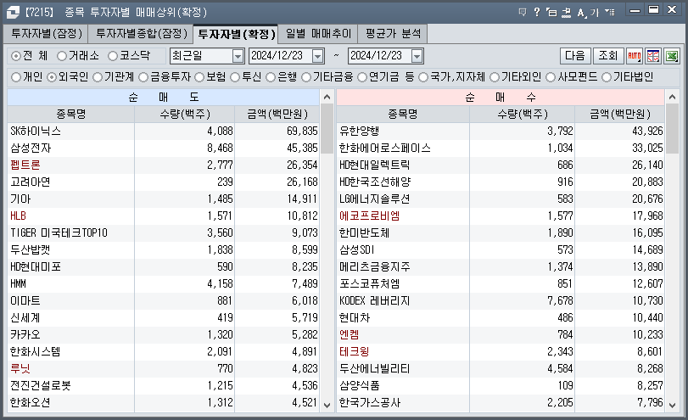
Task: Click 종목명 header in 순매도 table
Action: click(x=70, y=114)
